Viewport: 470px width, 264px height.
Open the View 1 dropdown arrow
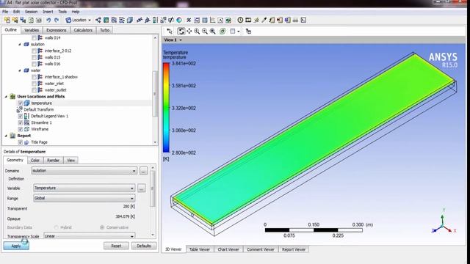(181, 40)
